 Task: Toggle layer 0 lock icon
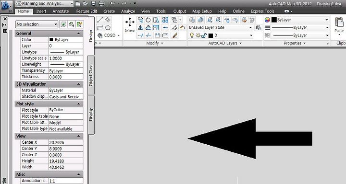tap(204, 35)
